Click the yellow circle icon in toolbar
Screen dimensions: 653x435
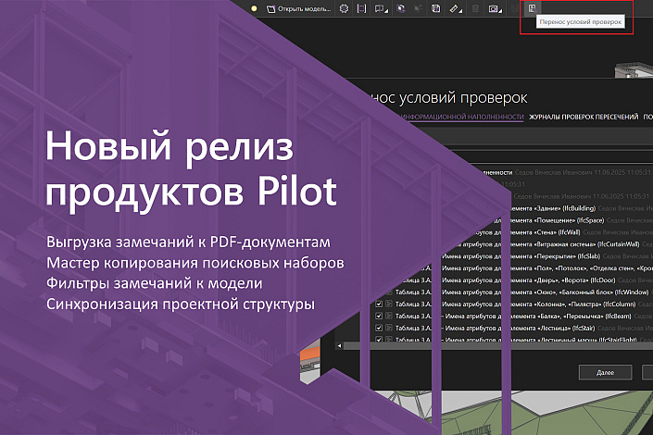253,8
